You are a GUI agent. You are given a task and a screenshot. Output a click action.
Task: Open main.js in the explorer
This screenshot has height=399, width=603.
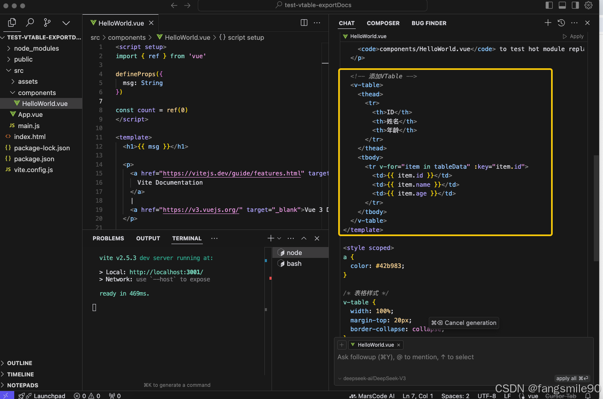click(41, 126)
